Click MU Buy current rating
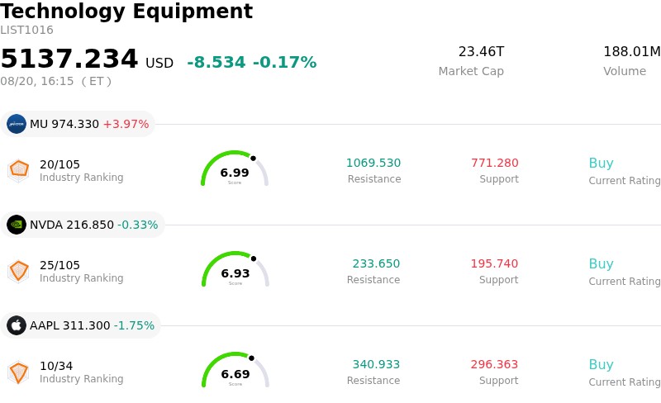This screenshot has height=403, width=661. click(601, 164)
